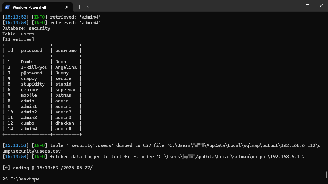Close the terminal window
Screen dimensions: 328x184
[x=321, y=6]
